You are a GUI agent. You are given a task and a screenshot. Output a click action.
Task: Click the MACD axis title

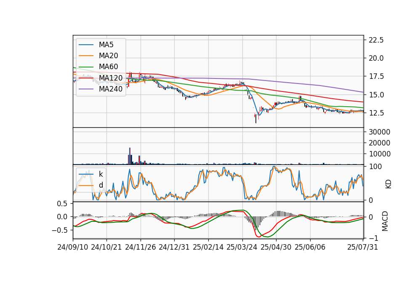(385, 221)
